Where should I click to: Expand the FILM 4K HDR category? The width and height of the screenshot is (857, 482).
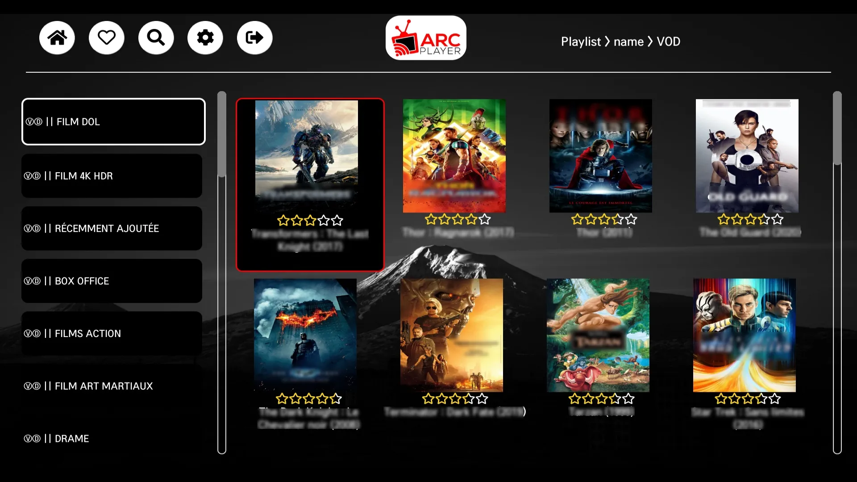click(x=112, y=176)
